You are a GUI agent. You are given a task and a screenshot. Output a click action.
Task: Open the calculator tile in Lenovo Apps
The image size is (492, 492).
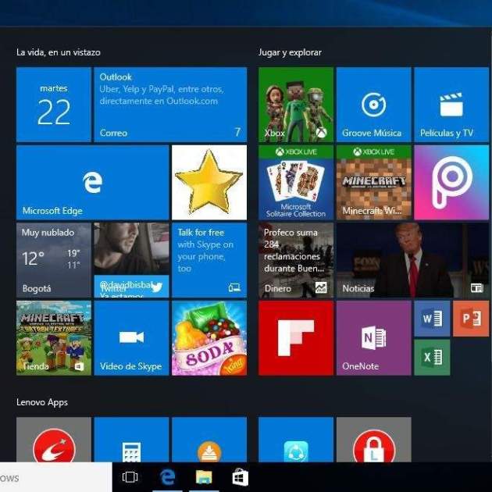click(x=131, y=440)
